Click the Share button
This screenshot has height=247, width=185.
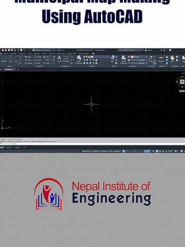[61, 50]
